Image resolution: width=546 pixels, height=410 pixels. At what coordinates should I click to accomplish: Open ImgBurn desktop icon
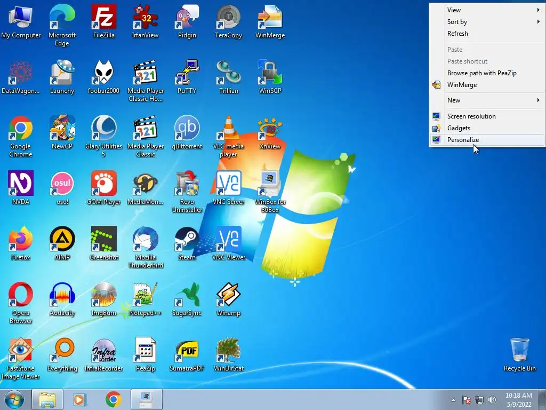point(104,299)
